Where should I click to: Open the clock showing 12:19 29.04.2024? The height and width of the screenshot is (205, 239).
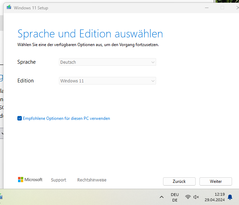point(215,197)
